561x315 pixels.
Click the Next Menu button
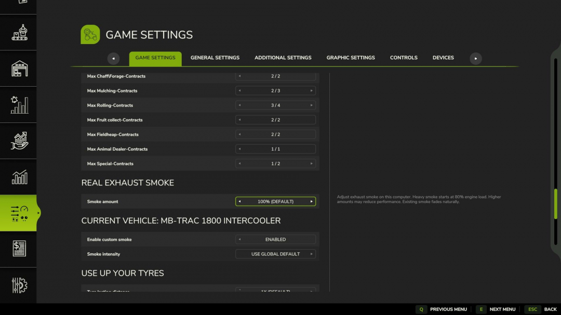coord(502,309)
